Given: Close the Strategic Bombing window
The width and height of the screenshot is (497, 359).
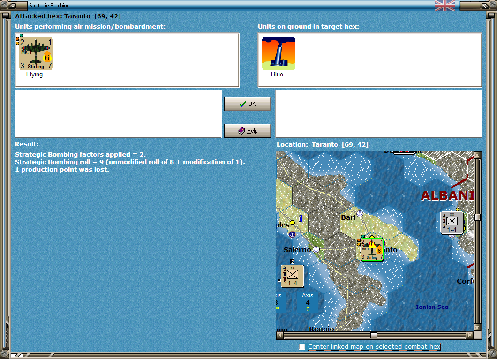Looking at the screenshot, I should (485, 6).
